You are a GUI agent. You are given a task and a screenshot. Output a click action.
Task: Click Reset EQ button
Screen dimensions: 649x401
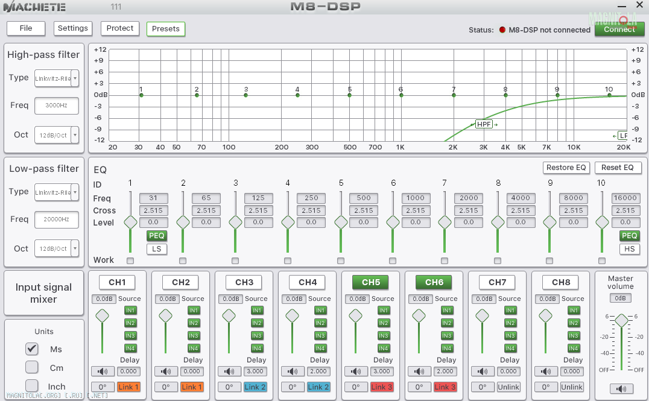(x=618, y=168)
